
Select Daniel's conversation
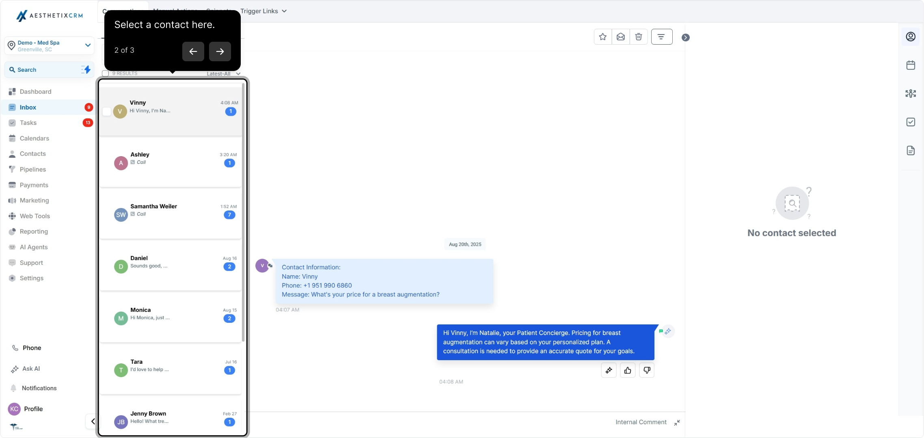pyautogui.click(x=171, y=266)
